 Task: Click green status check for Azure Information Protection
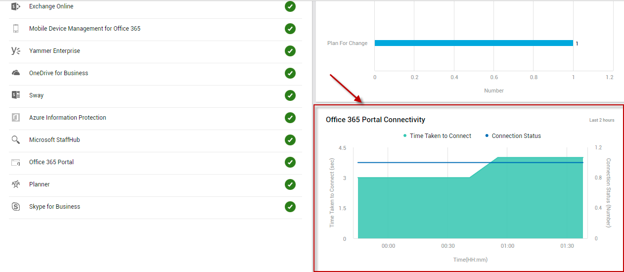pos(290,118)
